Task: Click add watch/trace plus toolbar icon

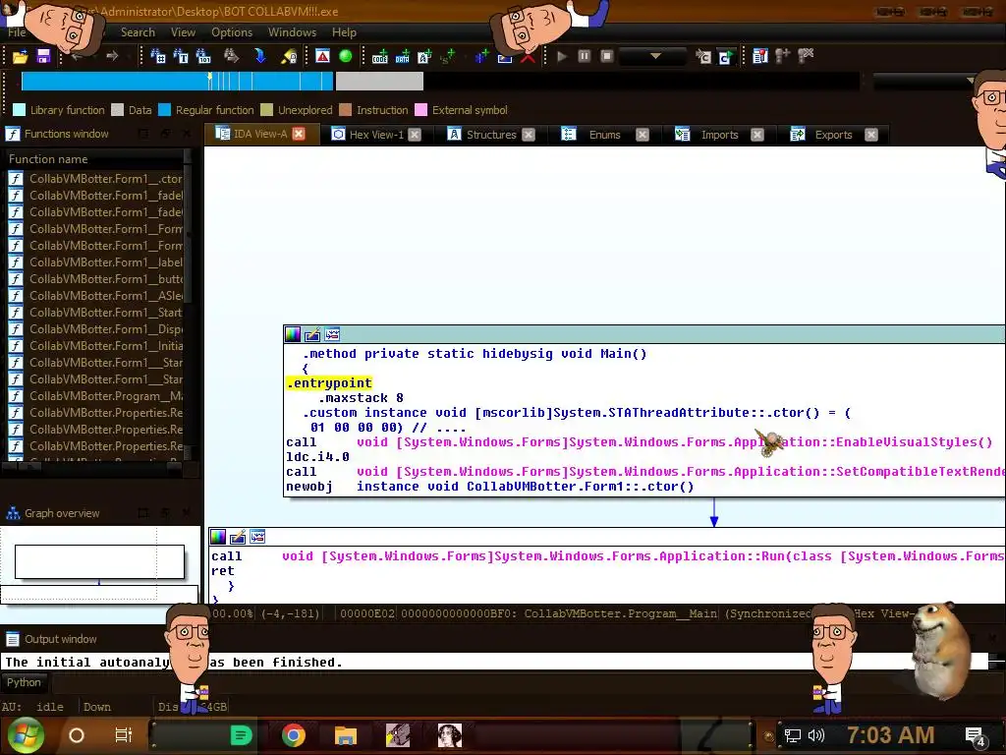Action: pos(783,56)
